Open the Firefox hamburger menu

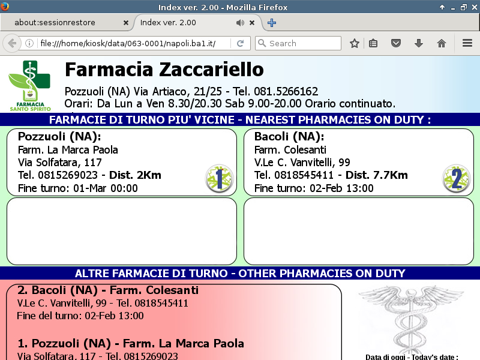pos(467,43)
